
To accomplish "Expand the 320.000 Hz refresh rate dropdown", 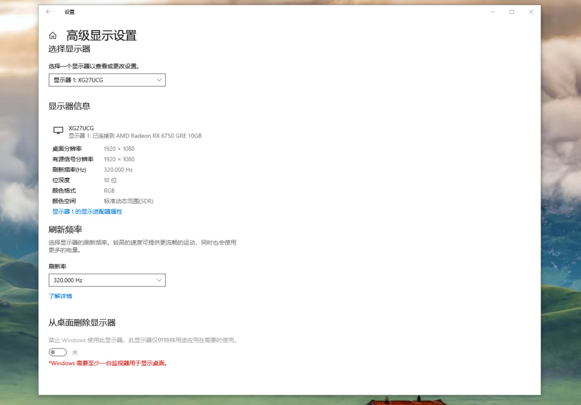I will pyautogui.click(x=107, y=280).
